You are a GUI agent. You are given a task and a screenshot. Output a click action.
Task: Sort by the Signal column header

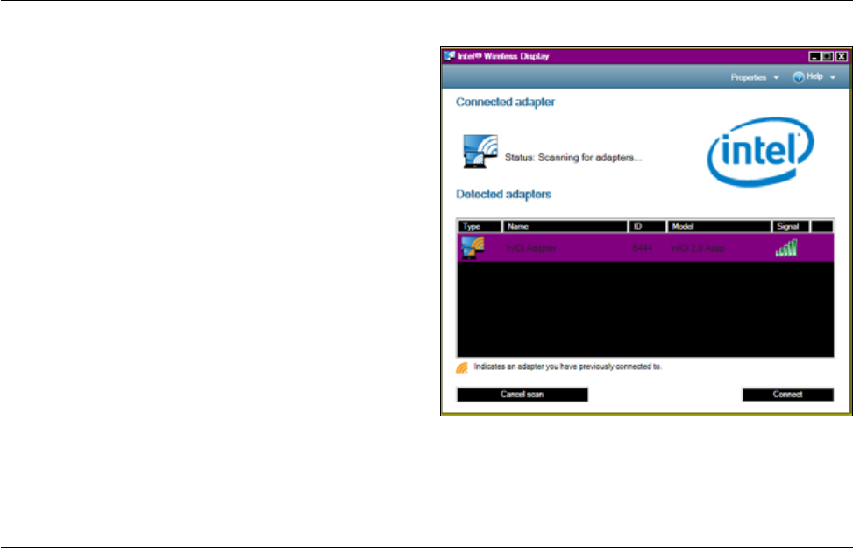pyautogui.click(x=791, y=226)
